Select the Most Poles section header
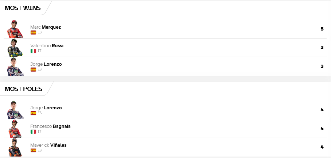Image resolution: width=331 pixels, height=158 pixels. [23, 89]
